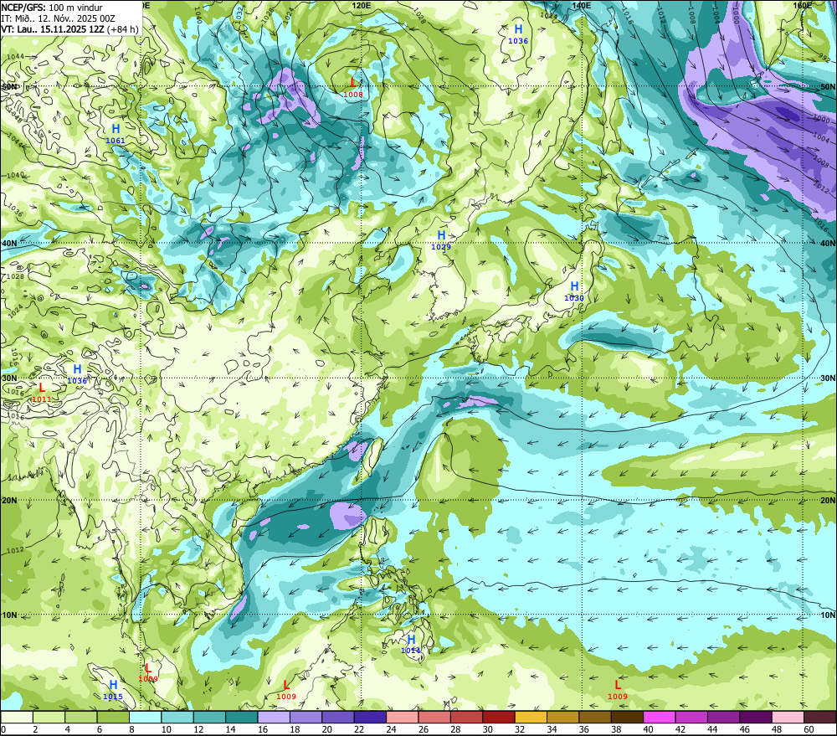This screenshot has width=837, height=736.
Task: Pick the yellow 32–34 legend swatch
Action: click(531, 718)
